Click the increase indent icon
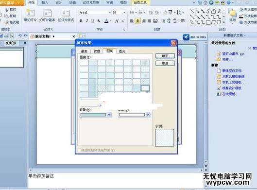Image resolution: width=257 pixels, height=190 pixels. pyautogui.click(x=157, y=13)
